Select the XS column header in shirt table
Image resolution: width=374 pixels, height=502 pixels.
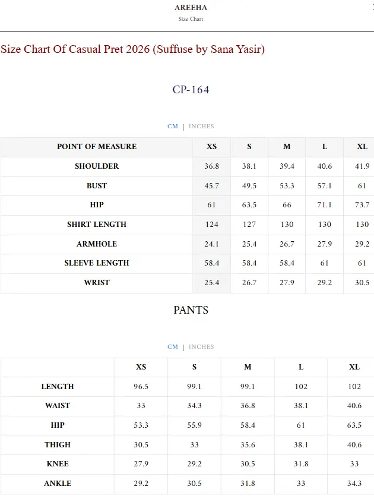click(211, 147)
